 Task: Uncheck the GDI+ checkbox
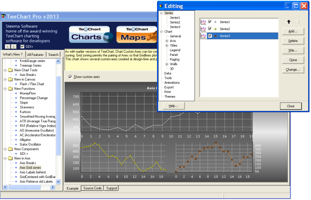22,47
